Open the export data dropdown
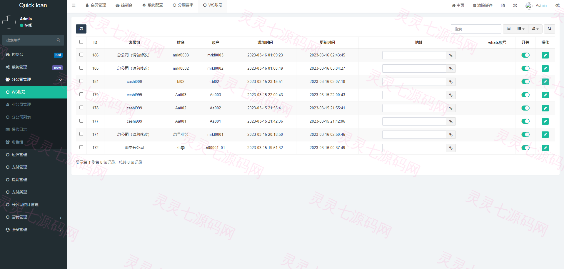The height and width of the screenshot is (269, 564). click(535, 29)
